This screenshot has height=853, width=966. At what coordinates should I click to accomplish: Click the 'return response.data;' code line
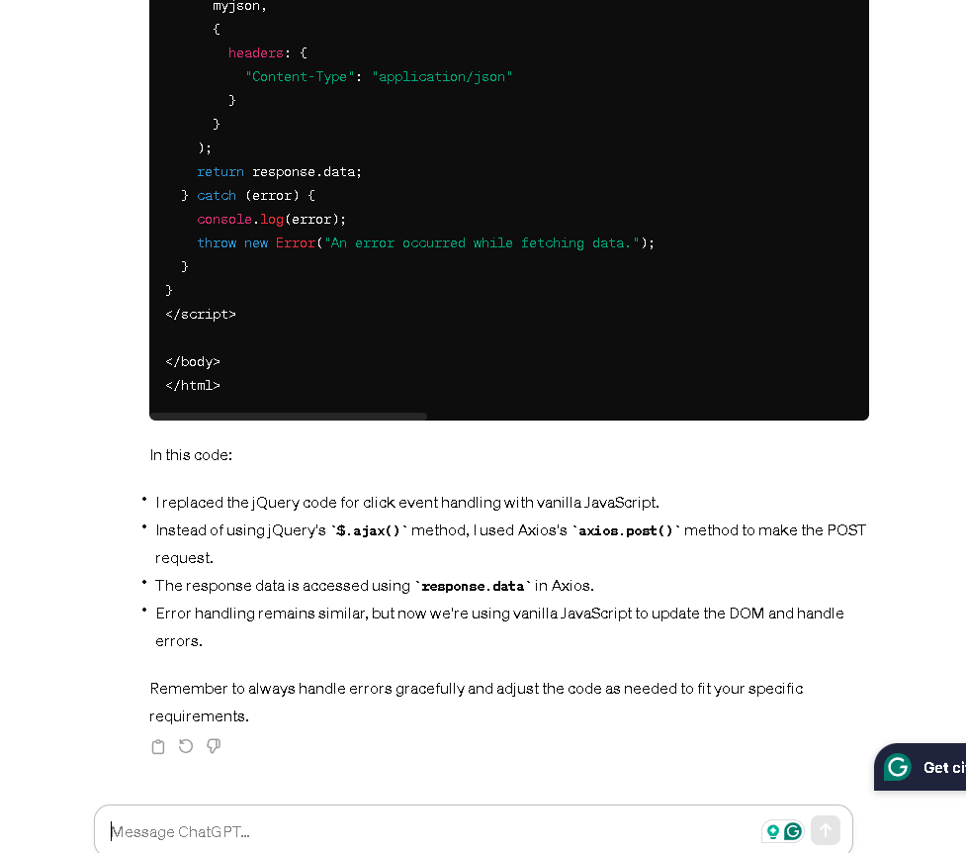tap(279, 171)
